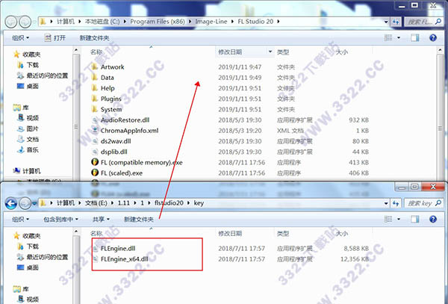Image resolution: width=448 pixels, height=304 pixels.
Task: Open help in the FL Studio 20 window
Action: 433,37
